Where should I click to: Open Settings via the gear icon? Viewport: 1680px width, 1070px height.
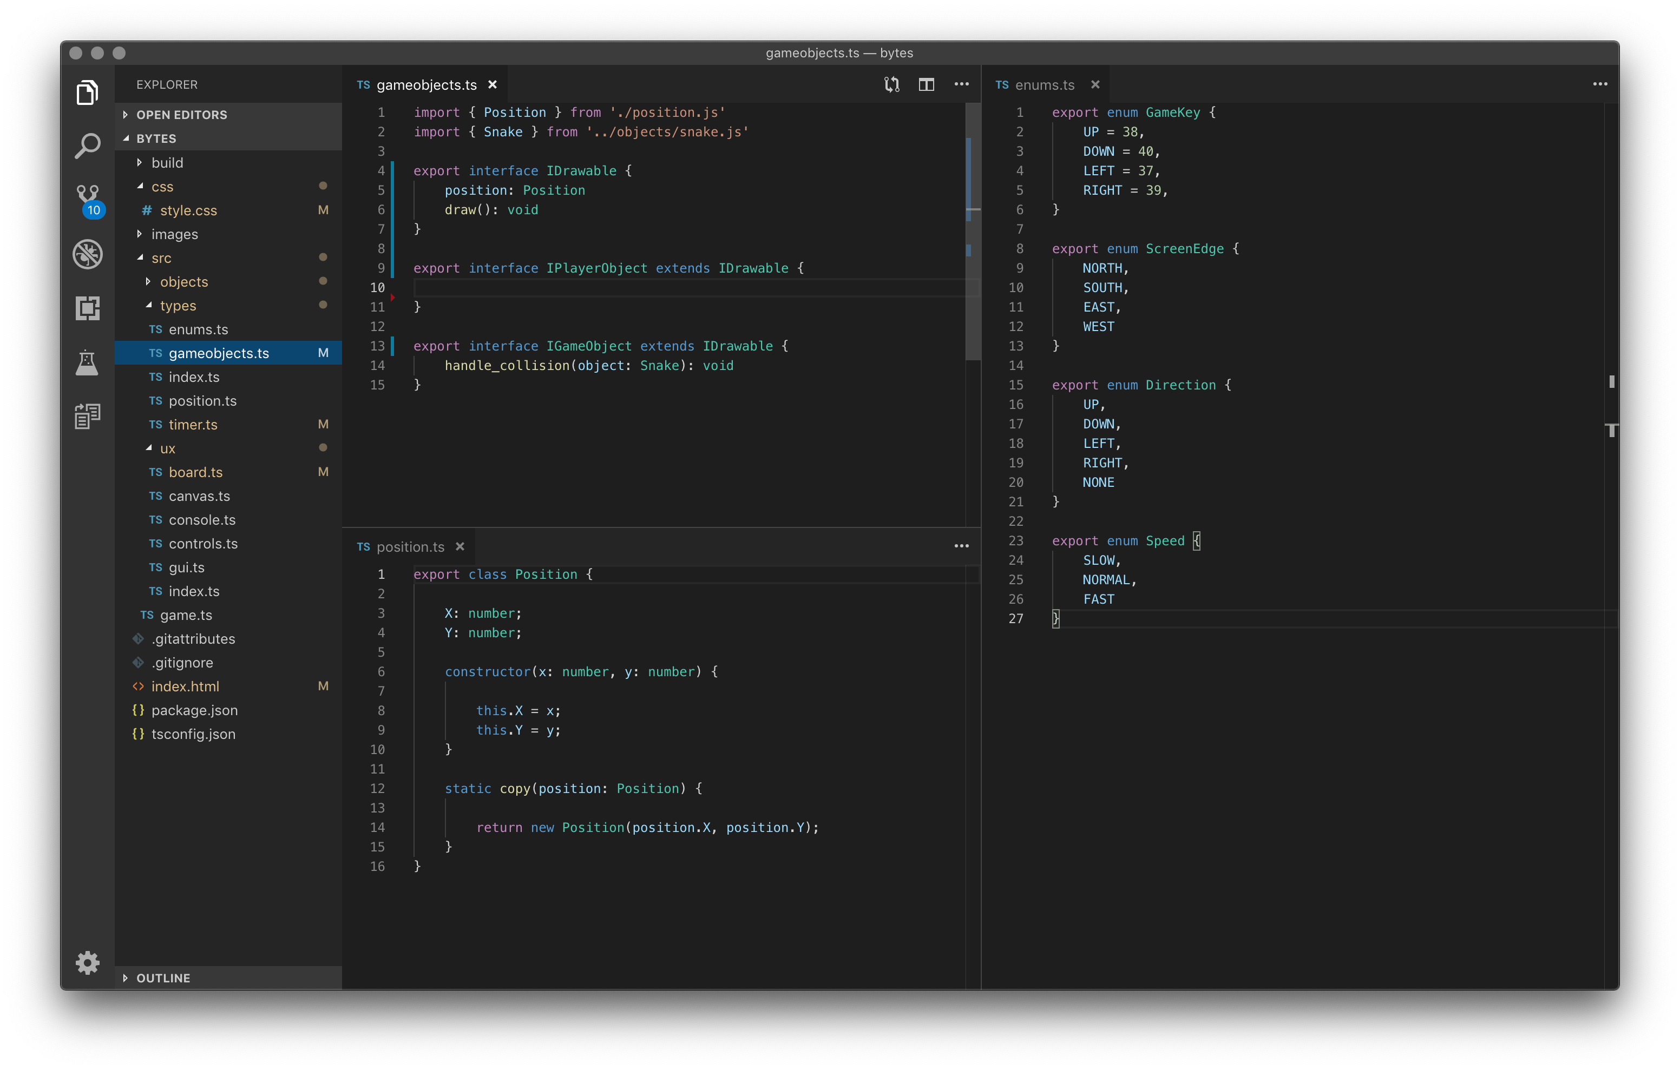click(87, 962)
